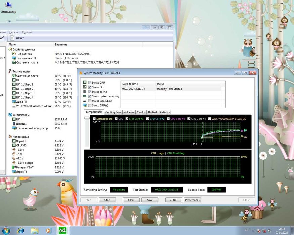Click the Отчёт report toolbar icon
This screenshot has width=294, height=235.
(x=12, y=38)
